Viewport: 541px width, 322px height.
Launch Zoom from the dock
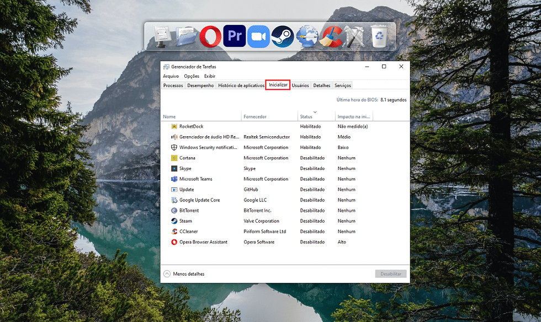coord(258,36)
